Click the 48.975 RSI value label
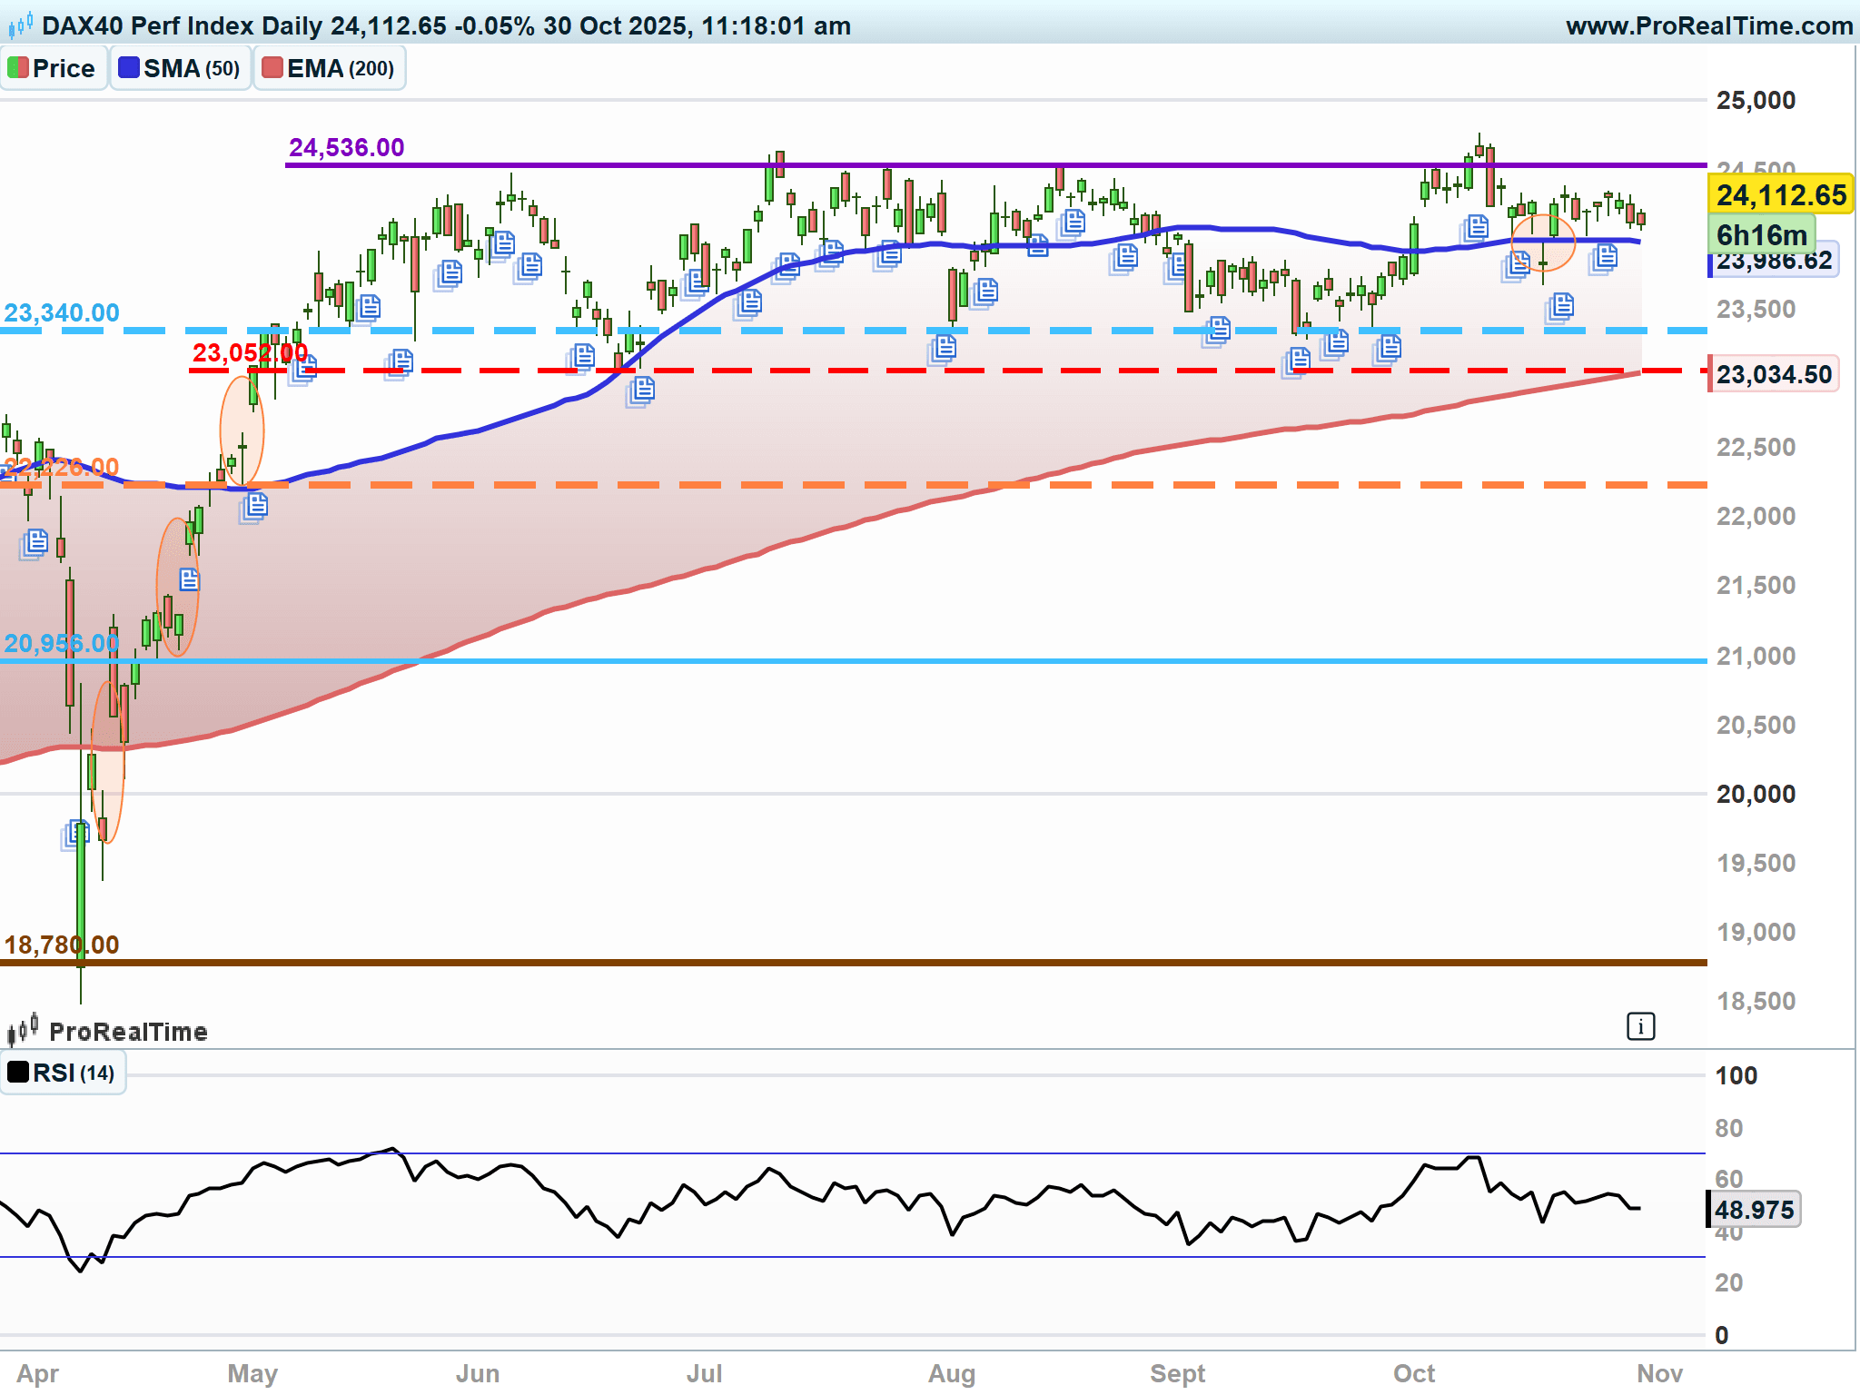This screenshot has height=1395, width=1860. pyautogui.click(x=1754, y=1210)
